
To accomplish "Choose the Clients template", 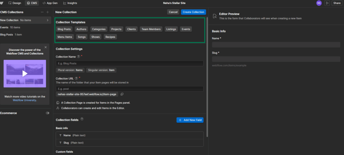I will click(x=131, y=29).
